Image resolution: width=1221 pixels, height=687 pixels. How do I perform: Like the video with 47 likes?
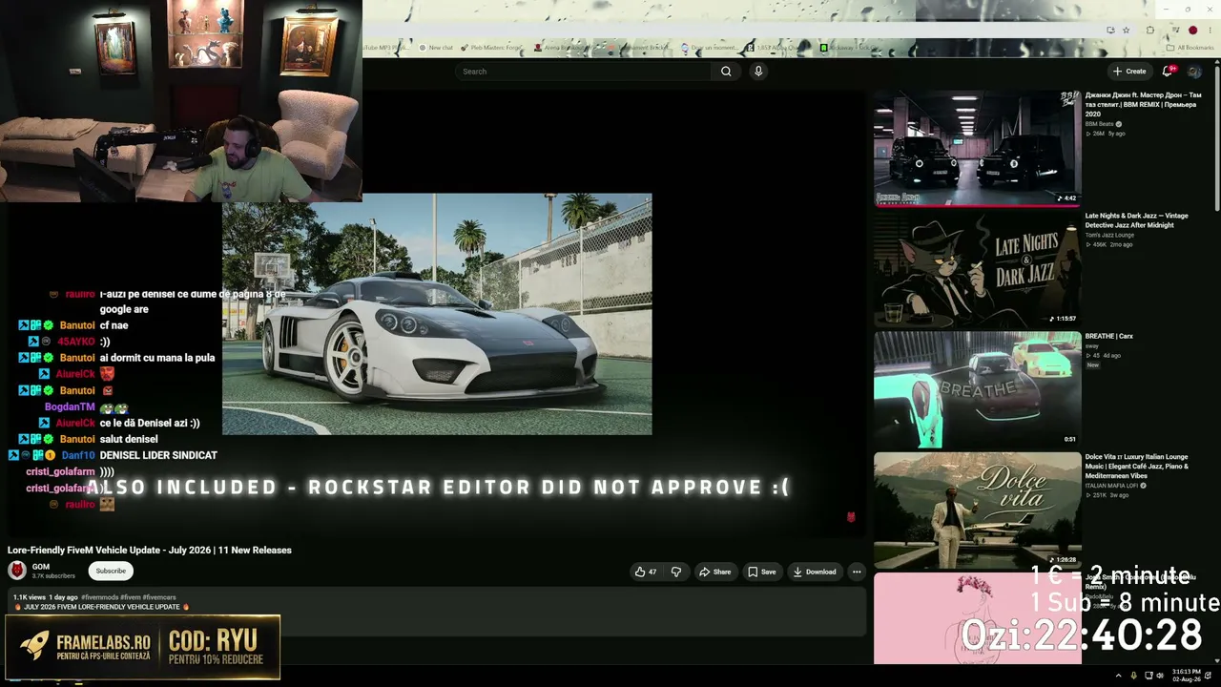click(646, 572)
